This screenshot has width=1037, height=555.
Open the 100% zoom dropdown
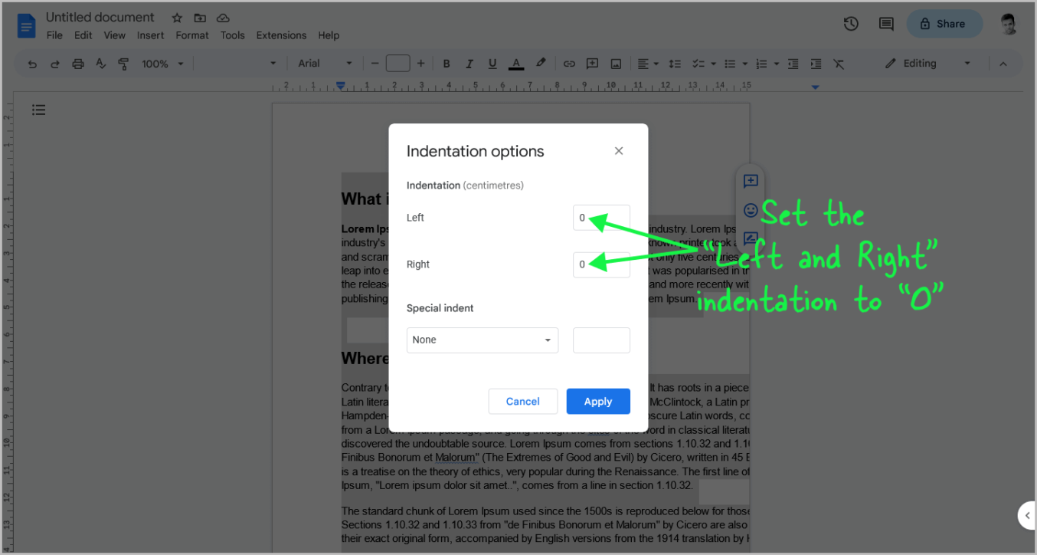click(x=162, y=64)
